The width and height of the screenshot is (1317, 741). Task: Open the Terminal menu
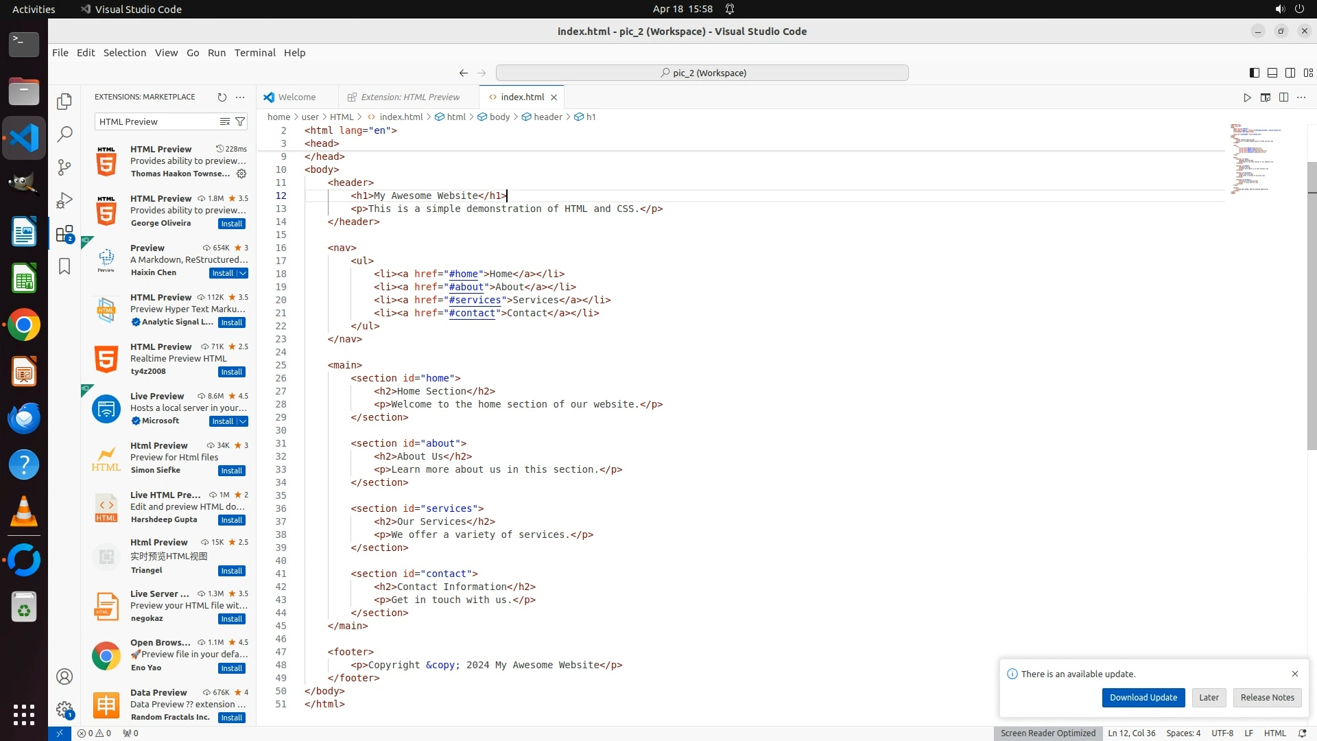pyautogui.click(x=254, y=53)
